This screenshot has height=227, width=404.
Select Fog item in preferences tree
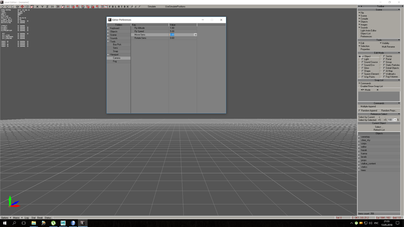pyautogui.click(x=115, y=61)
